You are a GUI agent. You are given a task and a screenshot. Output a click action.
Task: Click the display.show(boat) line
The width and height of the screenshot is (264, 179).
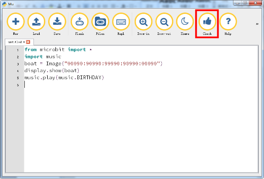coord(52,70)
